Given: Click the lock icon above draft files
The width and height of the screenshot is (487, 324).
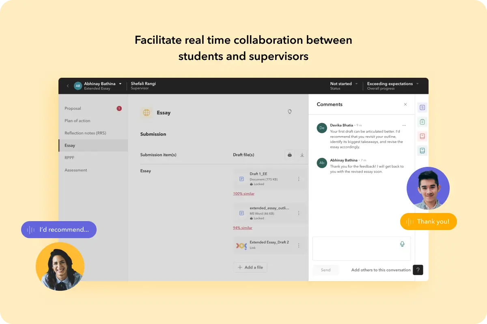Looking at the screenshot, I should click(289, 155).
